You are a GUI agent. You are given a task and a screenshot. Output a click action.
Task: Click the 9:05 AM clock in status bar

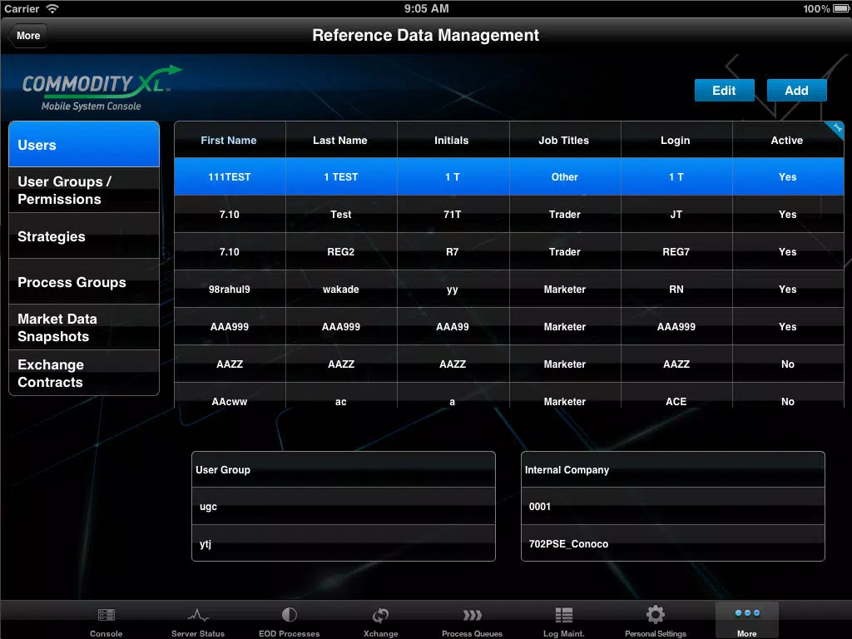[x=426, y=8]
